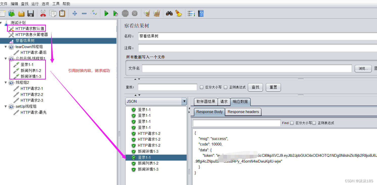377x185 pixels.
Task: Select highlighted 登录1-1 result row
Action: point(156,158)
